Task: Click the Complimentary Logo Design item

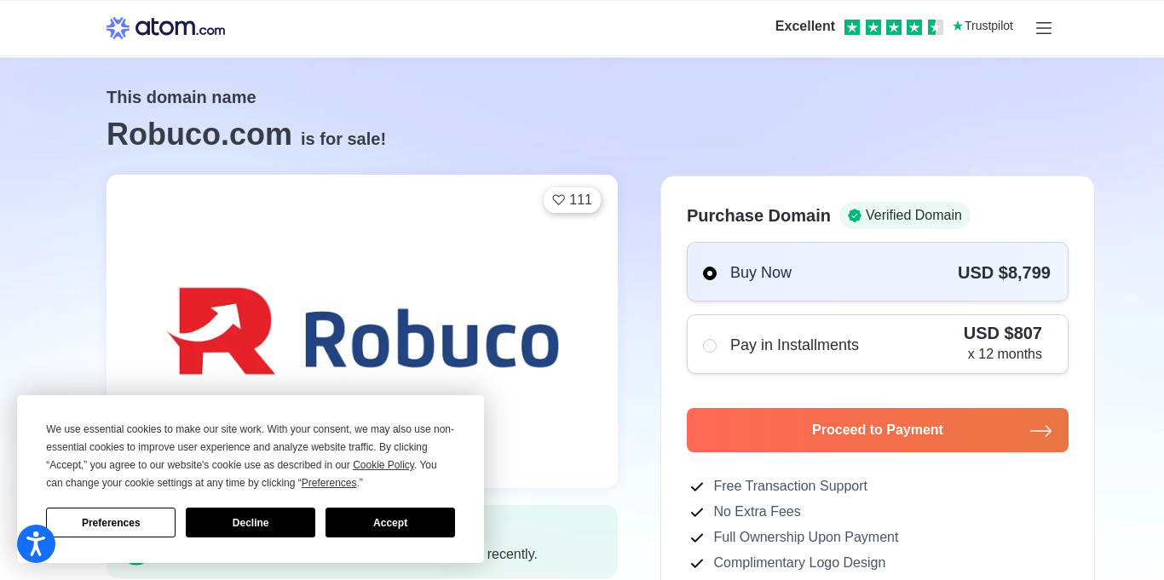Action: tap(798, 563)
